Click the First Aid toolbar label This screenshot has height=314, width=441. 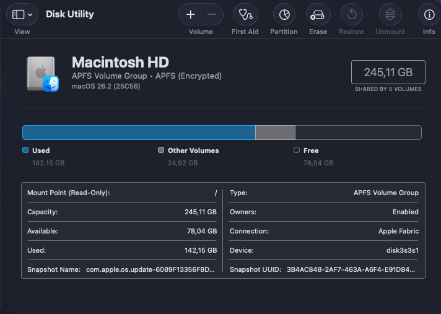(x=245, y=32)
